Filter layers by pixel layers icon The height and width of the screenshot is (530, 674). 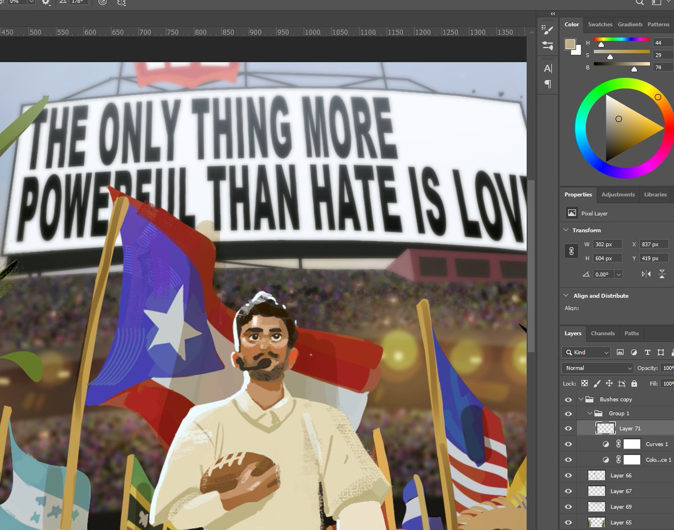tap(620, 352)
